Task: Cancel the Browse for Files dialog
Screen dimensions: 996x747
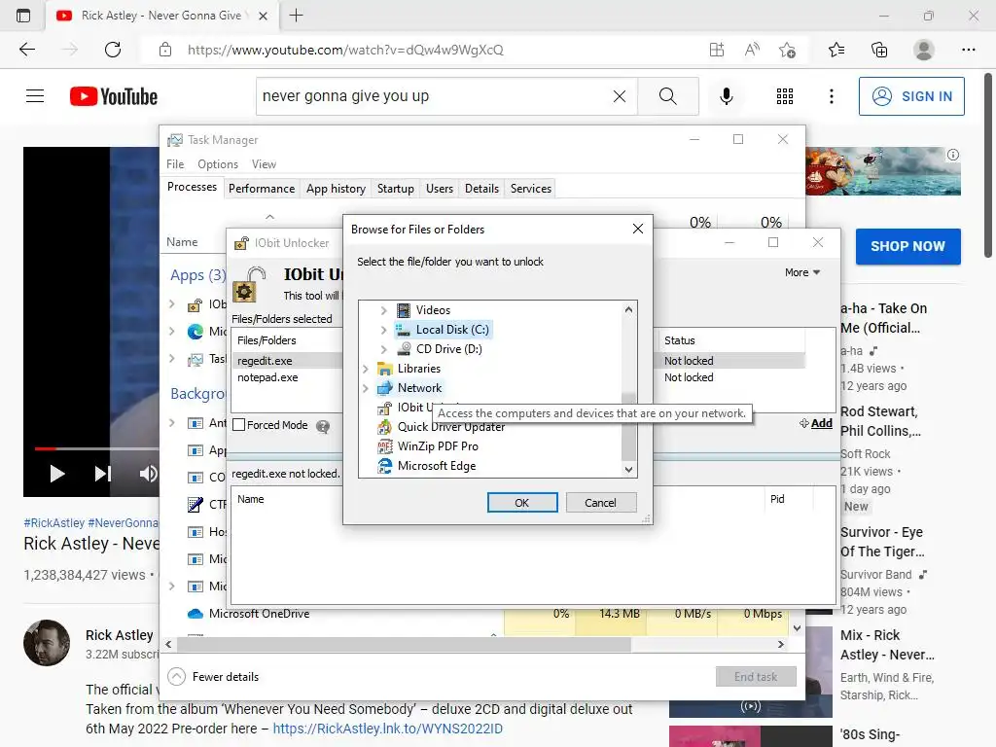Action: (600, 503)
